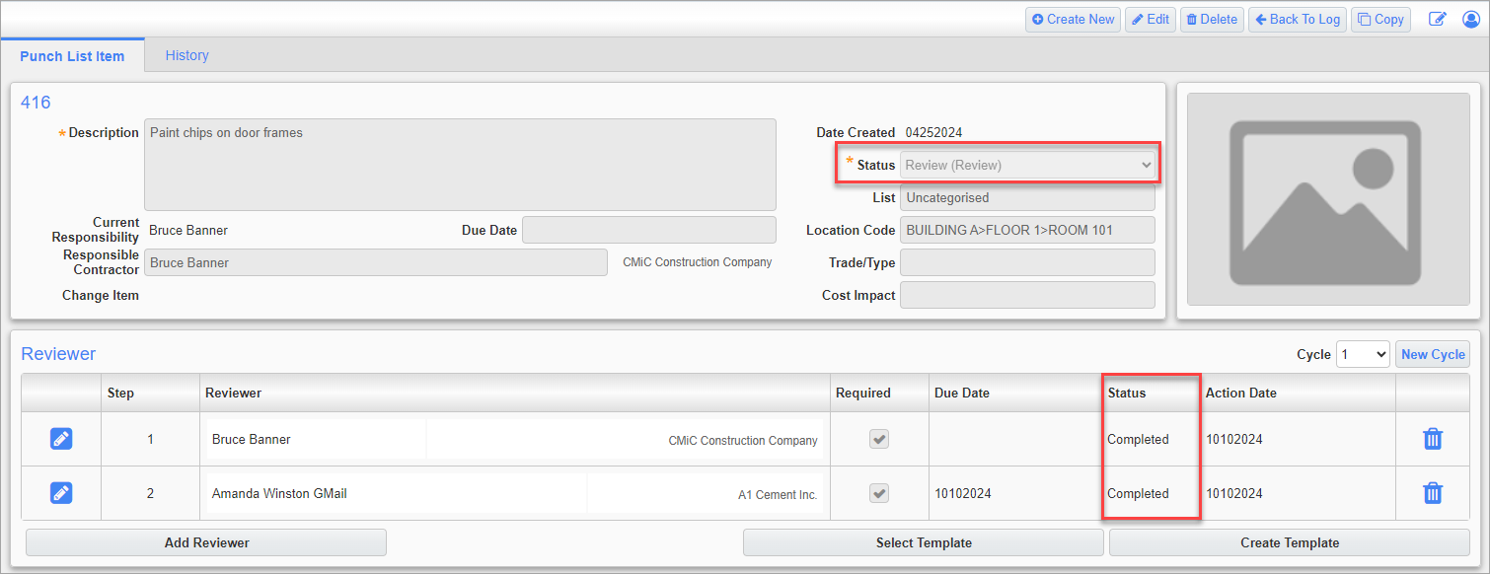This screenshot has width=1490, height=574.
Task: Click the user profile icon
Action: pyautogui.click(x=1471, y=19)
